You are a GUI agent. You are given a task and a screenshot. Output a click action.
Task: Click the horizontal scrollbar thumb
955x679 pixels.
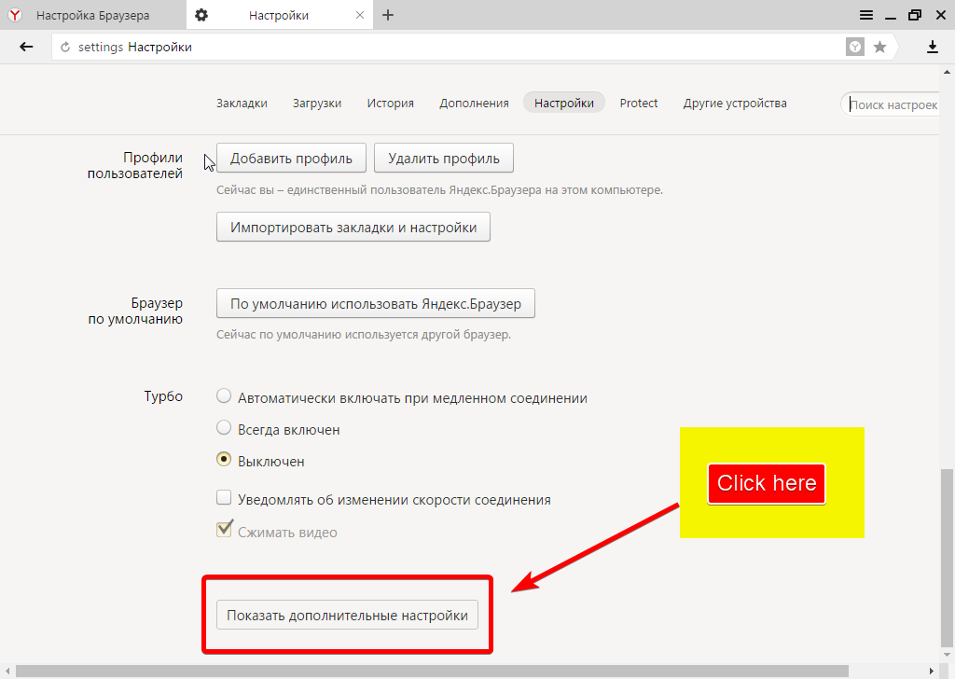(x=431, y=672)
